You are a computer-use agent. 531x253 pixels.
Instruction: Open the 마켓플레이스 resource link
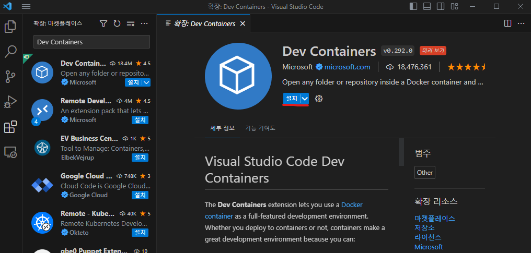(x=435, y=218)
